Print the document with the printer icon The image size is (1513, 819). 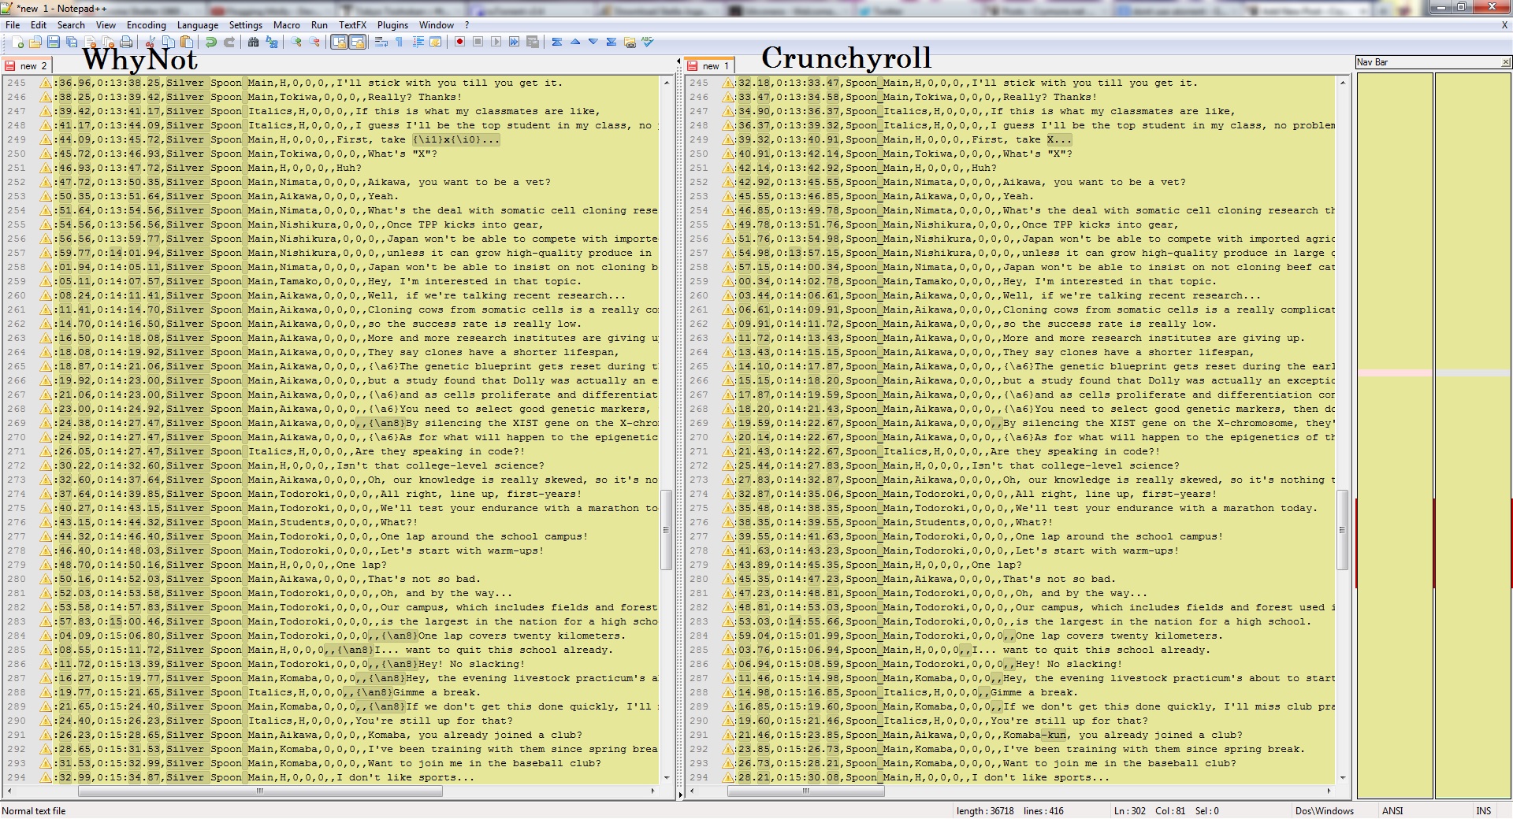126,42
